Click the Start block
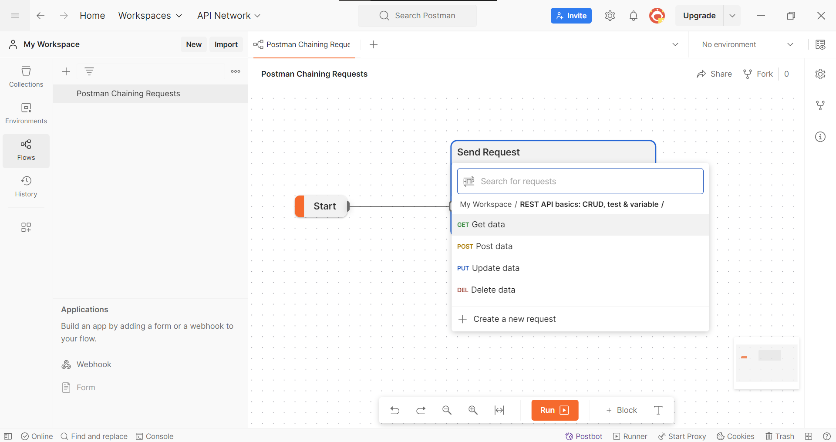Screen dimensions: 836x442 [322, 206]
